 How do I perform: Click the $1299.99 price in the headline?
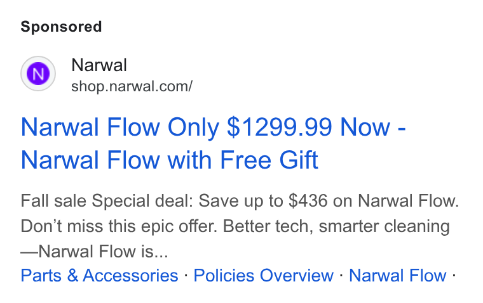[x=280, y=127]
